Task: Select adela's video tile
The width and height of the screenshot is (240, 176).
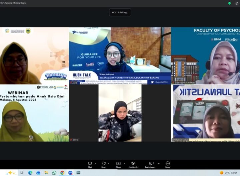Action: click(x=120, y=113)
